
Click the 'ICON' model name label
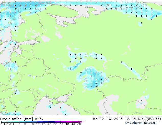[39, 119]
